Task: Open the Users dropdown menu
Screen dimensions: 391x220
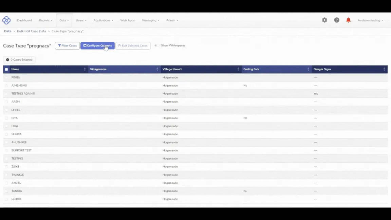Action: (81, 20)
